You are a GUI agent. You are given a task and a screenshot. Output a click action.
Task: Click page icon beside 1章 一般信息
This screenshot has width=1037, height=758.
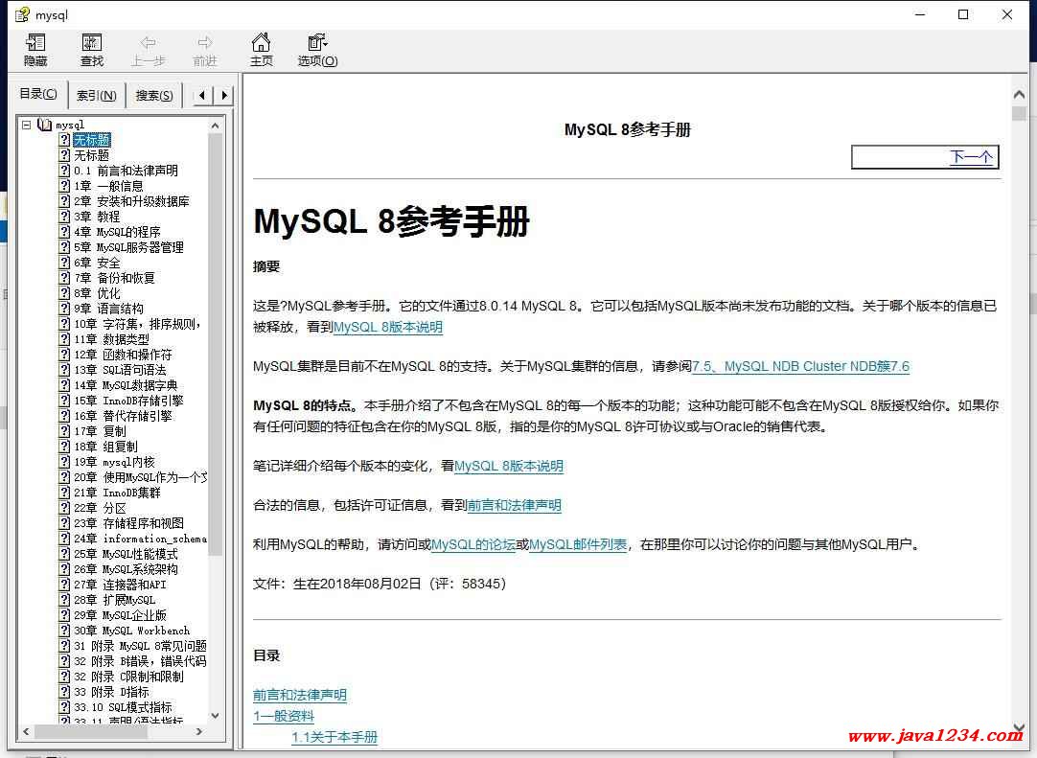[x=64, y=186]
